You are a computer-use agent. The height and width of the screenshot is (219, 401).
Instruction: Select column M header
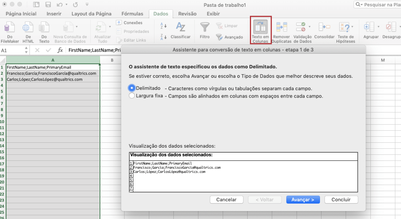(x=383, y=60)
